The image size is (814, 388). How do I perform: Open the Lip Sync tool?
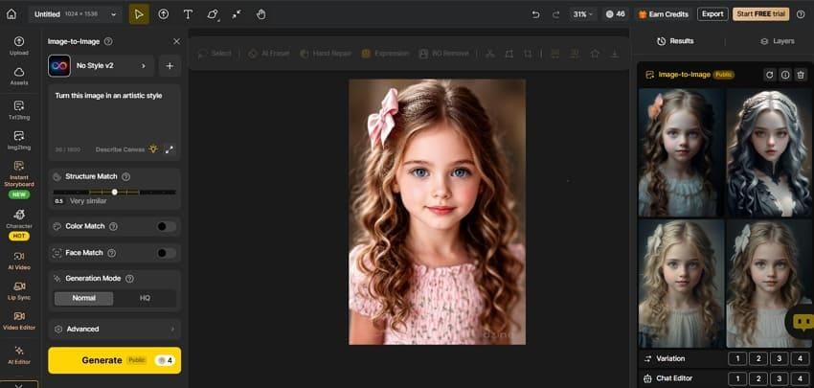tap(19, 291)
